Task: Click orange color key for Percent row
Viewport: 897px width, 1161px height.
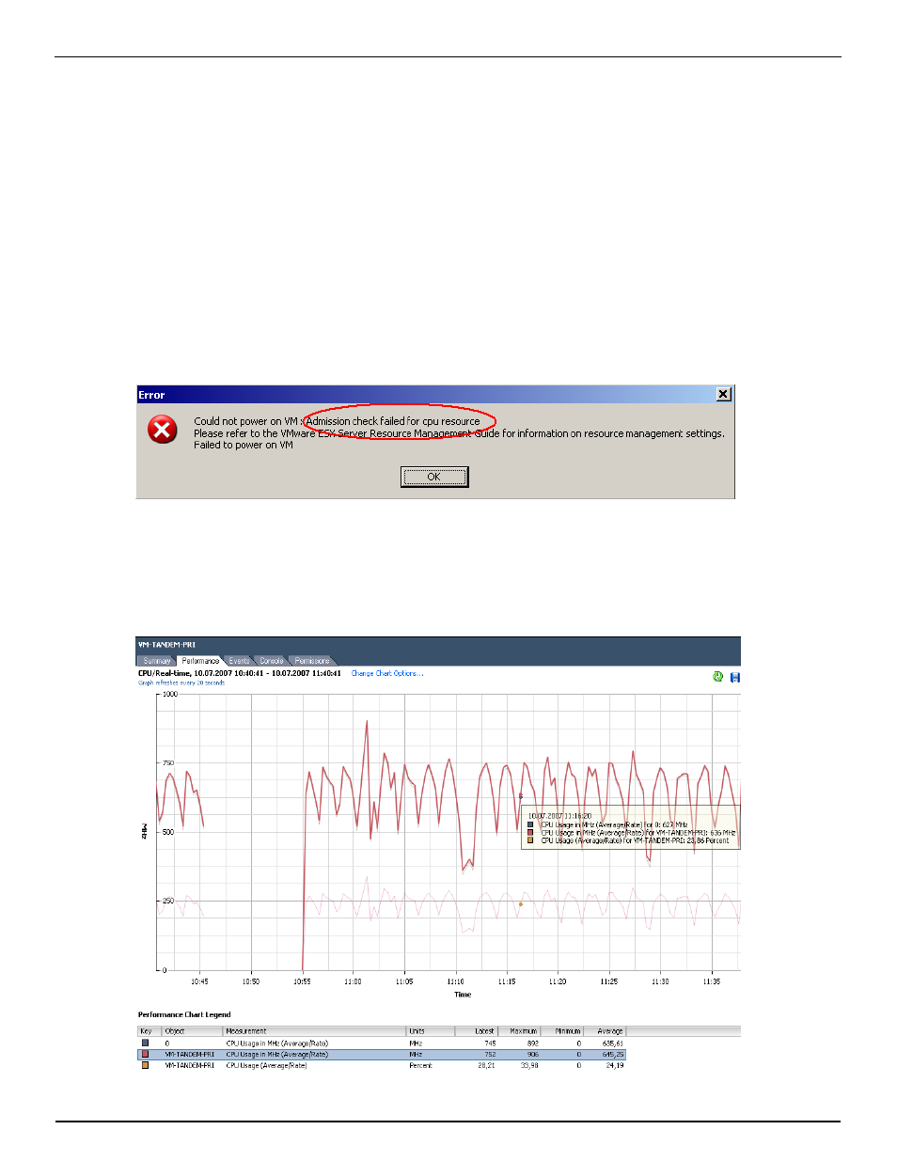Action: [145, 1065]
